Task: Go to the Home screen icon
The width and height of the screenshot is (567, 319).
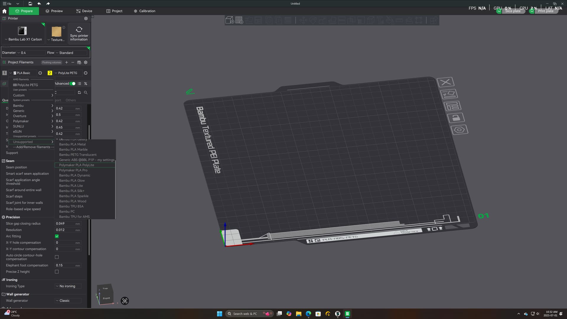Action: 4,11
